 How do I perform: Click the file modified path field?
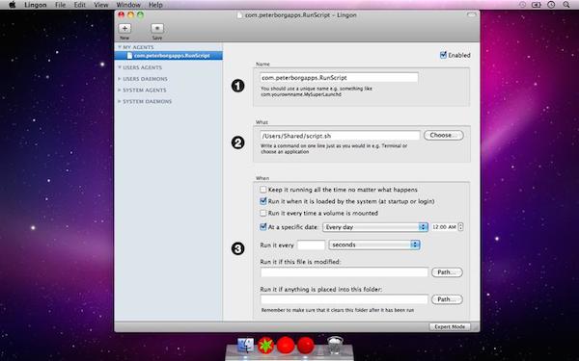(x=345, y=272)
